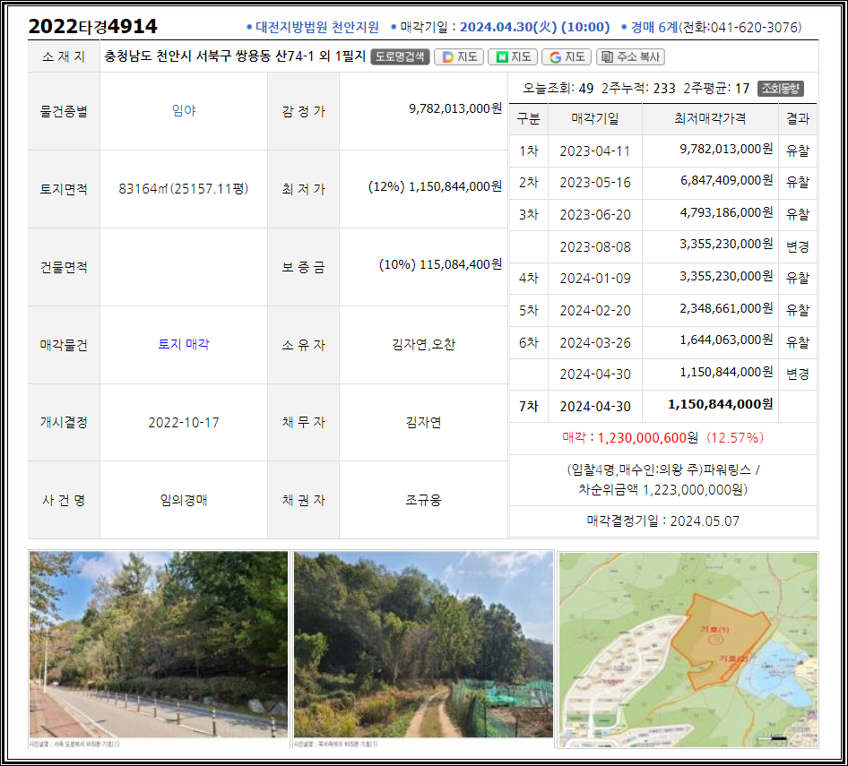Image resolution: width=848 pixels, height=766 pixels.
Task: Click the 조회동향 view trend button
Action: (x=781, y=88)
